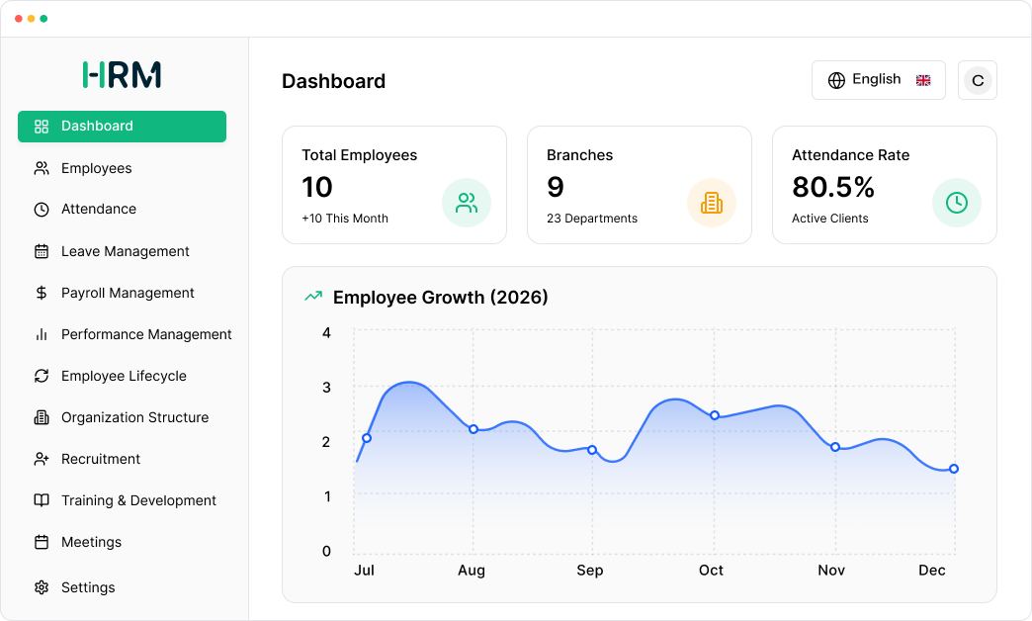Click the Employee Lifecycle refresh icon

click(x=42, y=376)
